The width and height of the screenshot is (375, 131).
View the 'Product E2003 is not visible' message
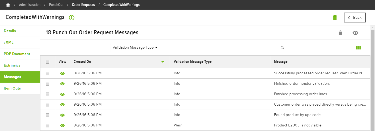[x=62, y=125]
